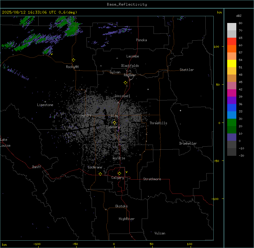
Task: Click the RedDeer city label
Action: pos(130,75)
